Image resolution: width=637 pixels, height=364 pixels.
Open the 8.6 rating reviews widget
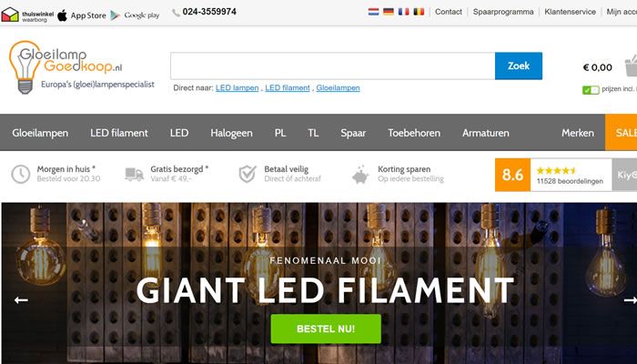tap(553, 175)
